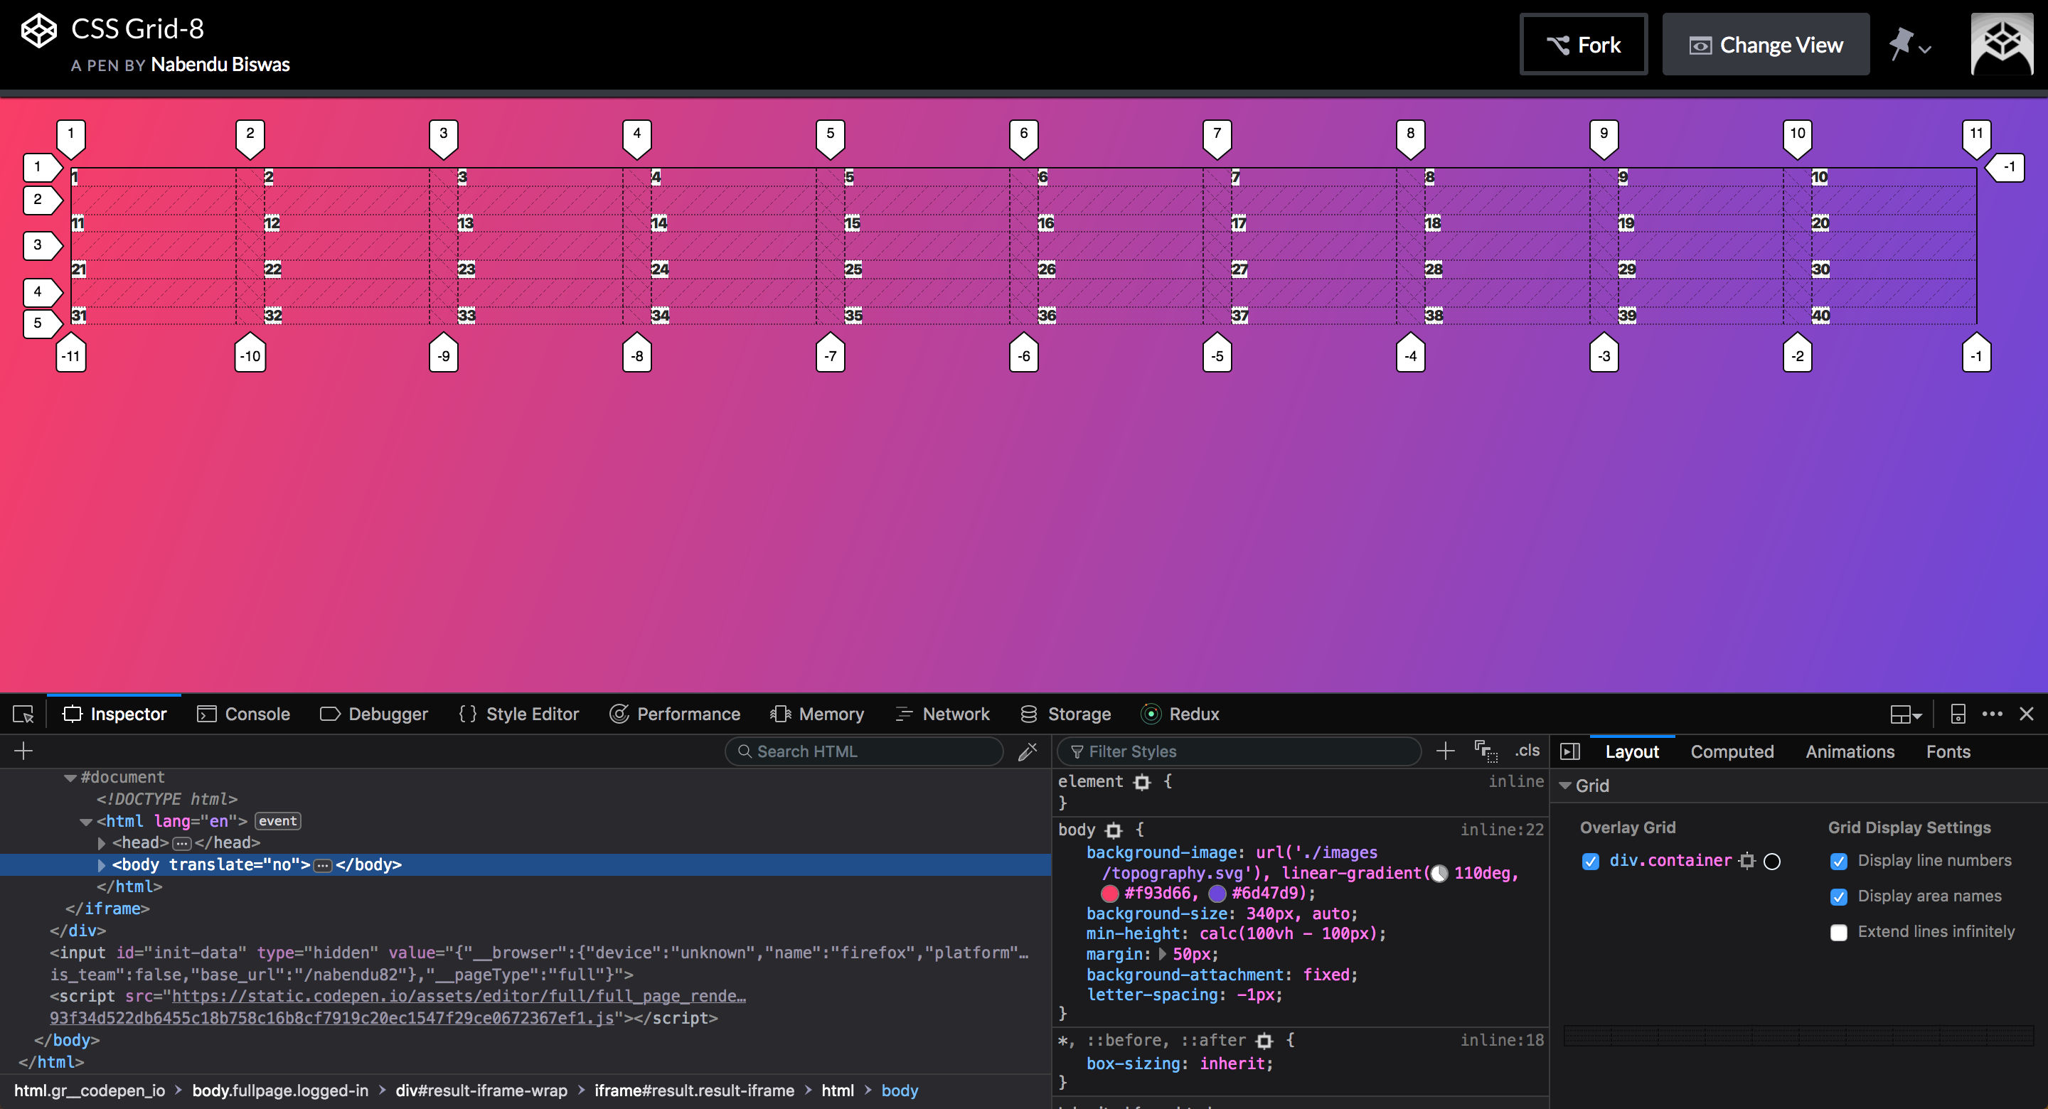This screenshot has width=2048, height=1109.
Task: Open the Debugger tab
Action: (373, 714)
